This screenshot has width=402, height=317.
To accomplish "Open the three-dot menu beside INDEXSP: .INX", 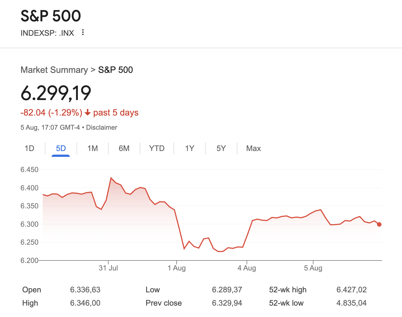I will [83, 32].
